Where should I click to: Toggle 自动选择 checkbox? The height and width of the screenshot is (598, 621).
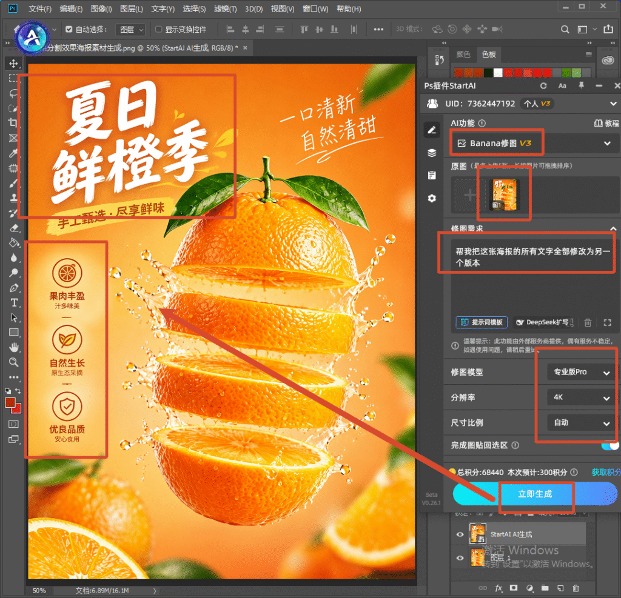tap(69, 29)
